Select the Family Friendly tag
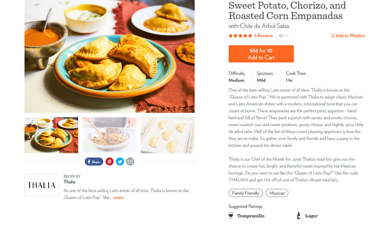This screenshot has height=226, width=389. click(x=246, y=193)
